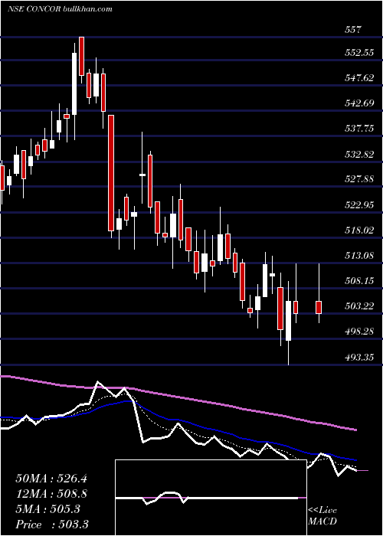The height and width of the screenshot is (536, 383).
Task: Open the MACD inset panel
Action: [x=211, y=498]
